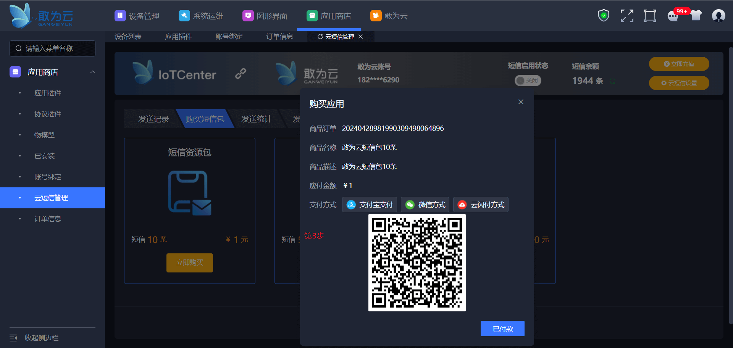Open 订单信息 in the sidebar
Image resolution: width=733 pixels, height=348 pixels.
(x=48, y=219)
